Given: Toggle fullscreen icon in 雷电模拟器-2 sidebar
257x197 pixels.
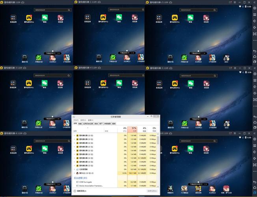Looking at the screenshot, I should pyautogui.click(x=255, y=34).
